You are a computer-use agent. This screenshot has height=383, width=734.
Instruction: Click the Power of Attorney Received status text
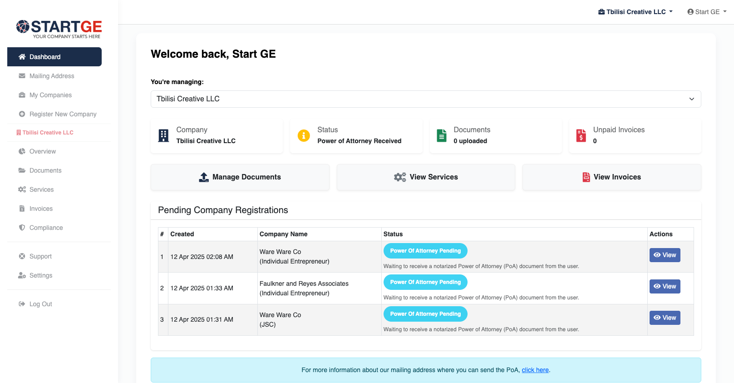point(359,141)
